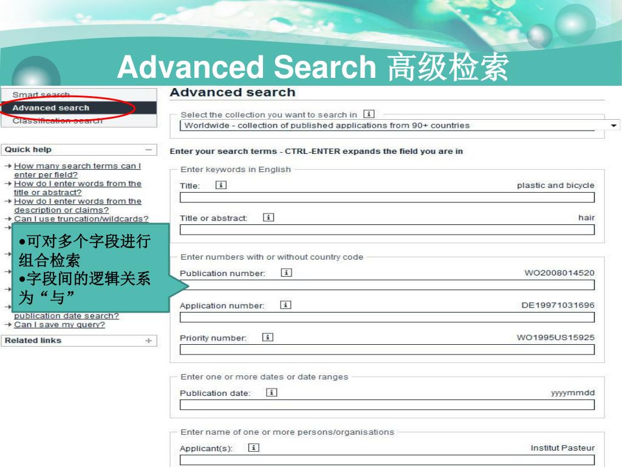Click the Applicant(s) input field
Screen dimensions: 622x467
pyautogui.click(x=387, y=460)
